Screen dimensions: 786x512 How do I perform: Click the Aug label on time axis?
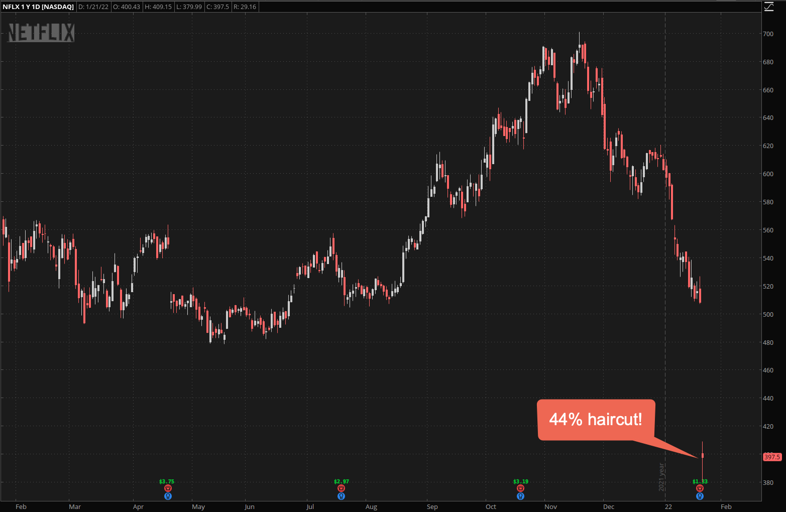(371, 507)
